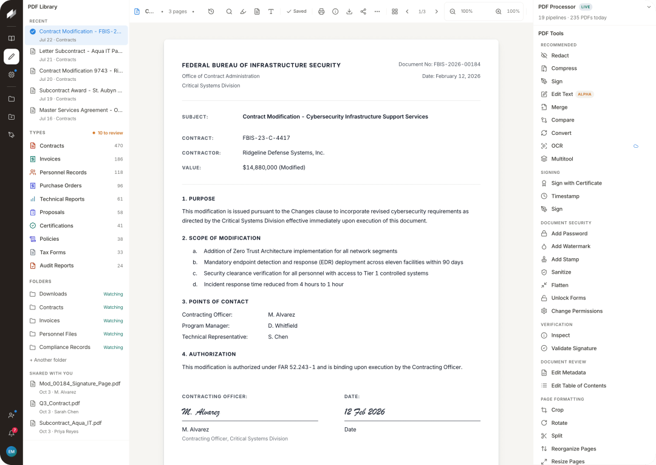Screen dimensions: 656x465
Task: Open the notifications bell in sidebar
Action: pyautogui.click(x=12, y=433)
